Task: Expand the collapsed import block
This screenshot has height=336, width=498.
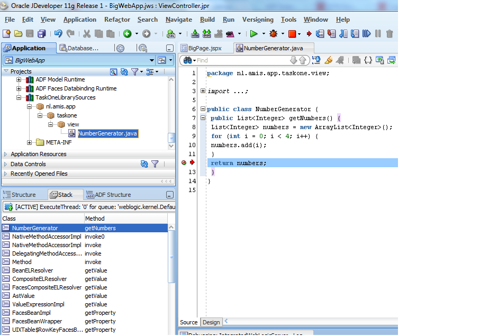Action: [203, 91]
